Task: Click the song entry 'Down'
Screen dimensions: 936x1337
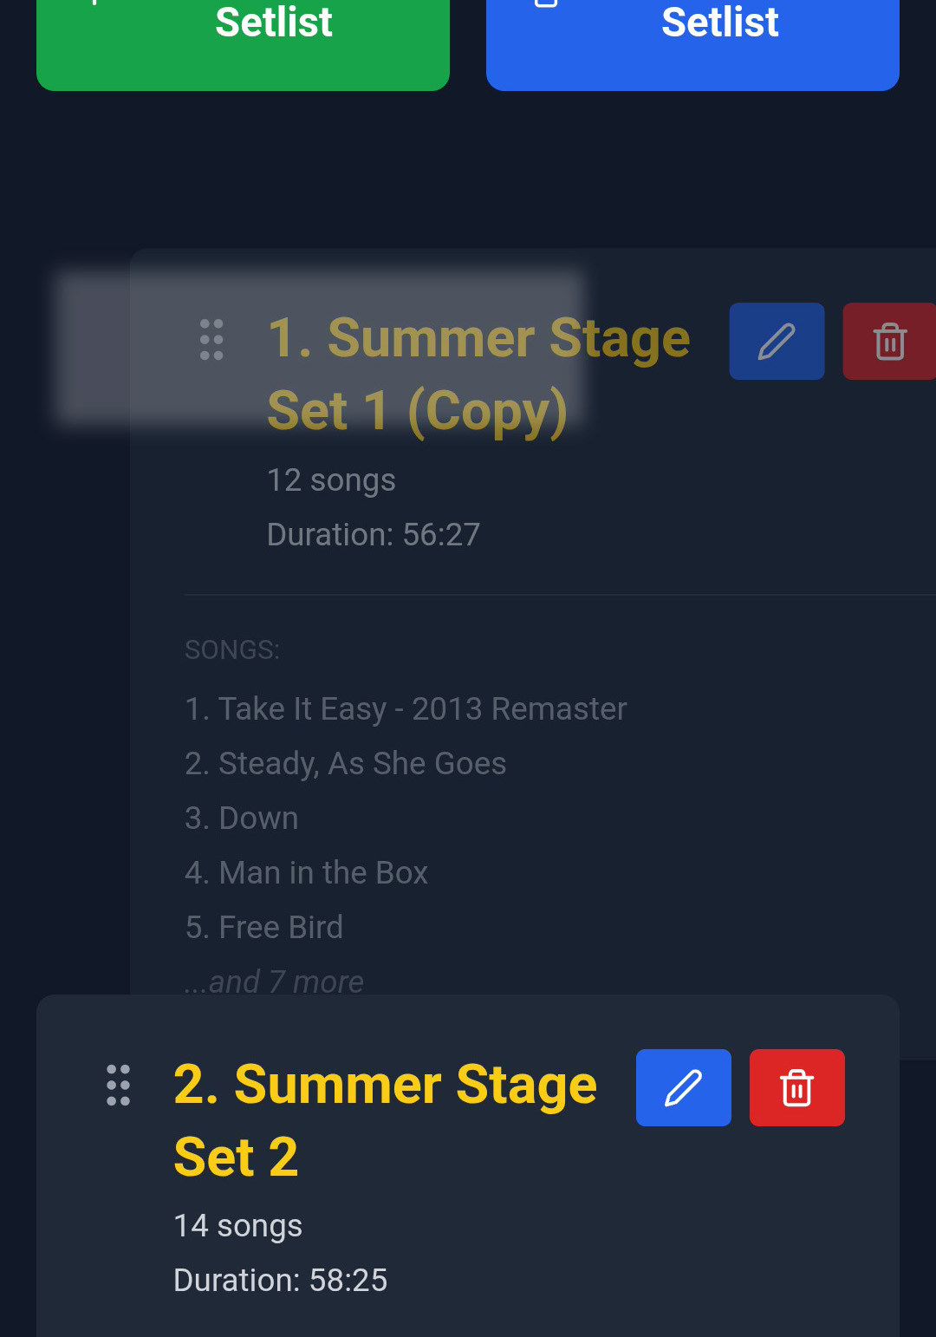Action: tap(241, 818)
